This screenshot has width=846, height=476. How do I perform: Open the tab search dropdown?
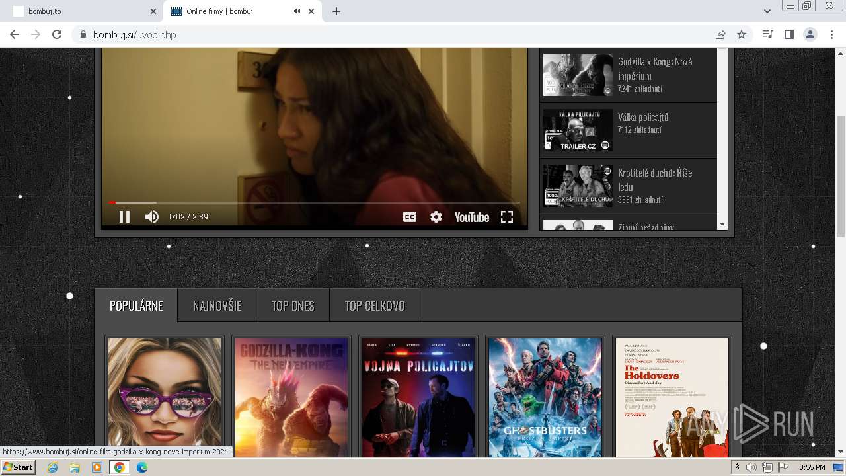(x=767, y=11)
